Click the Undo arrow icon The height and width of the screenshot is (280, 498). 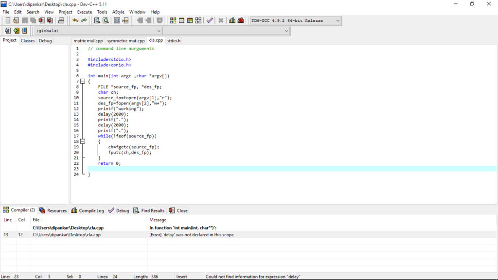tap(75, 20)
